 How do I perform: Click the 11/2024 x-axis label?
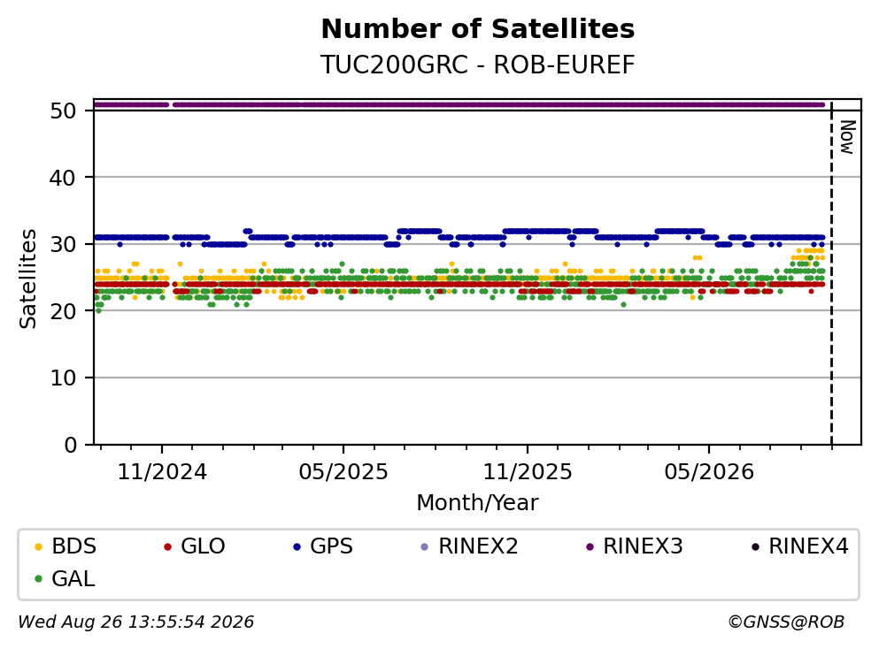pos(162,472)
